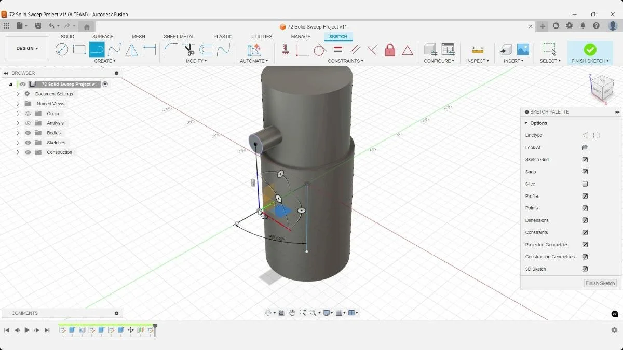Select the 2-point circle sketch tool
The width and height of the screenshot is (623, 350).
coord(62,50)
